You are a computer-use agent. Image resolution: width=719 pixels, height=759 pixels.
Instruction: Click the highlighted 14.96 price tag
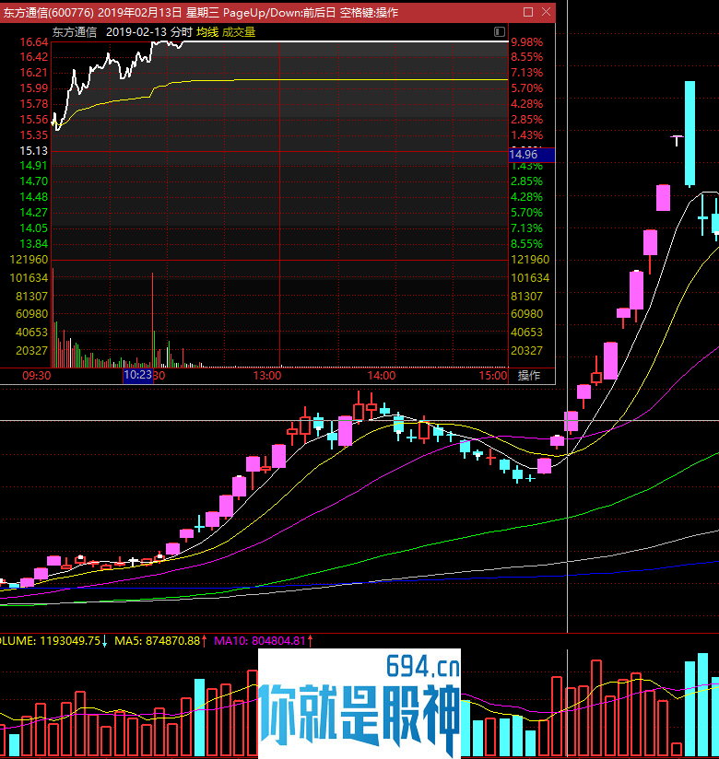(x=532, y=155)
